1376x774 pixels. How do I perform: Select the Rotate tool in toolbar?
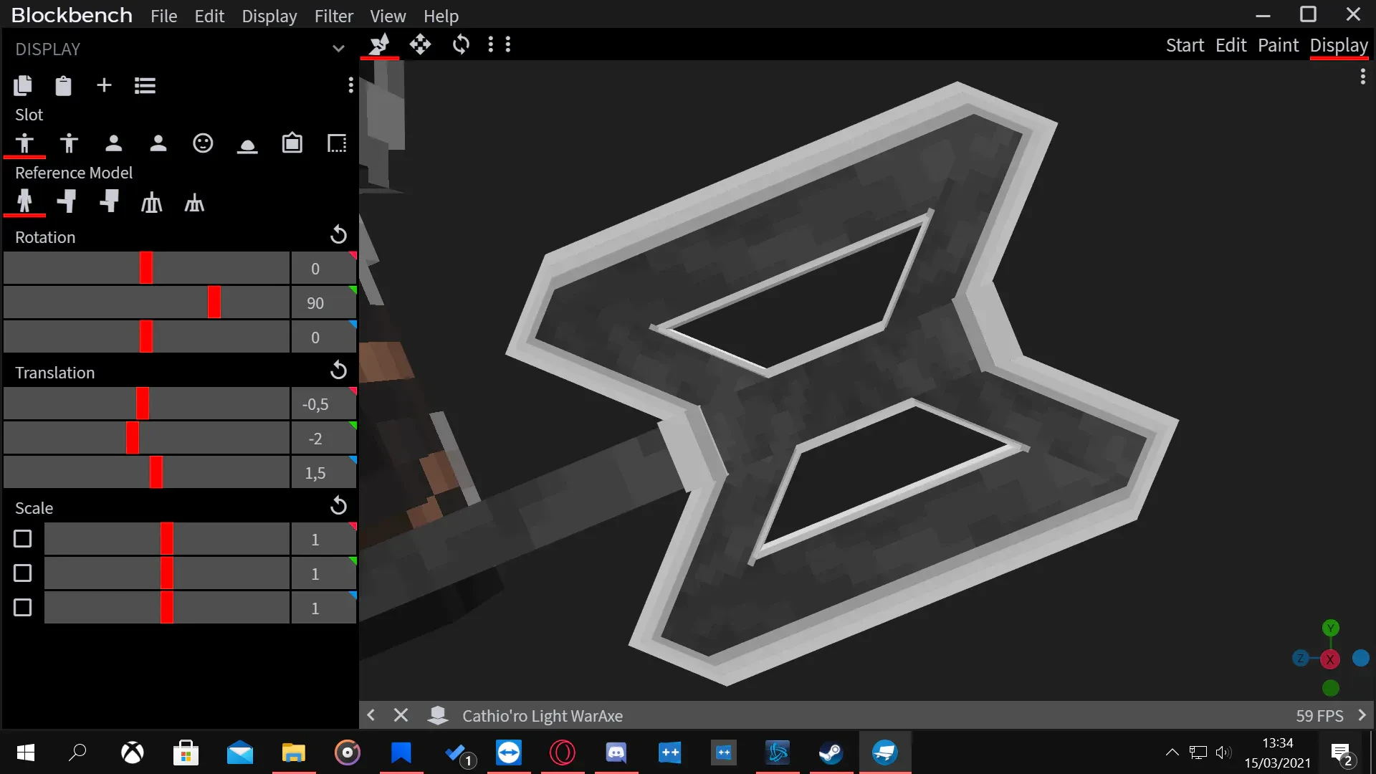point(461,44)
